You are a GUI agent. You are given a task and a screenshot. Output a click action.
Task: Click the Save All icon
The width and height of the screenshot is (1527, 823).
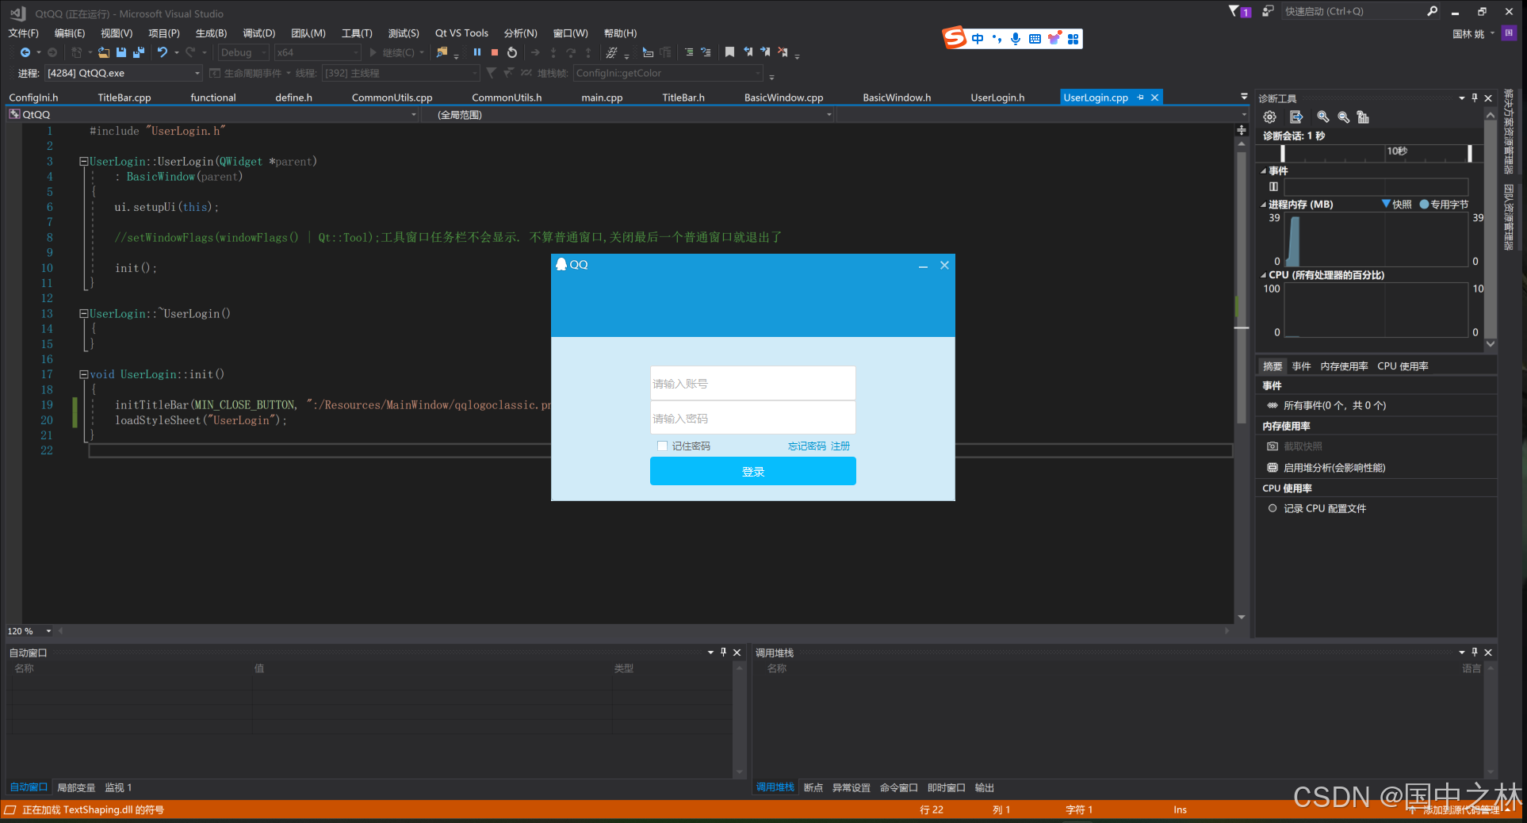click(x=139, y=52)
